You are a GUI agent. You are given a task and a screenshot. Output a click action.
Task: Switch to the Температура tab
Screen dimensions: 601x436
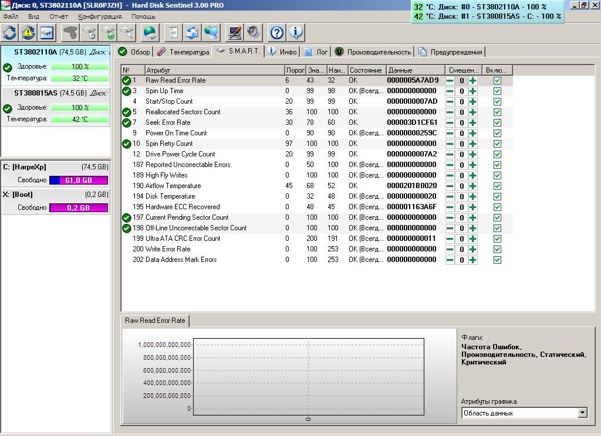(x=184, y=52)
